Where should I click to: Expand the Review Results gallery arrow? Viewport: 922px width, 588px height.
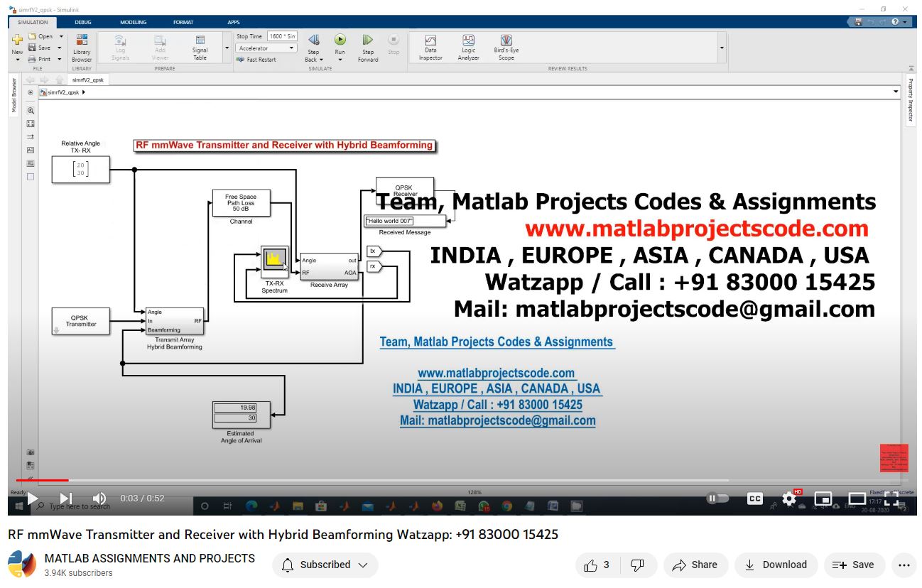722,48
